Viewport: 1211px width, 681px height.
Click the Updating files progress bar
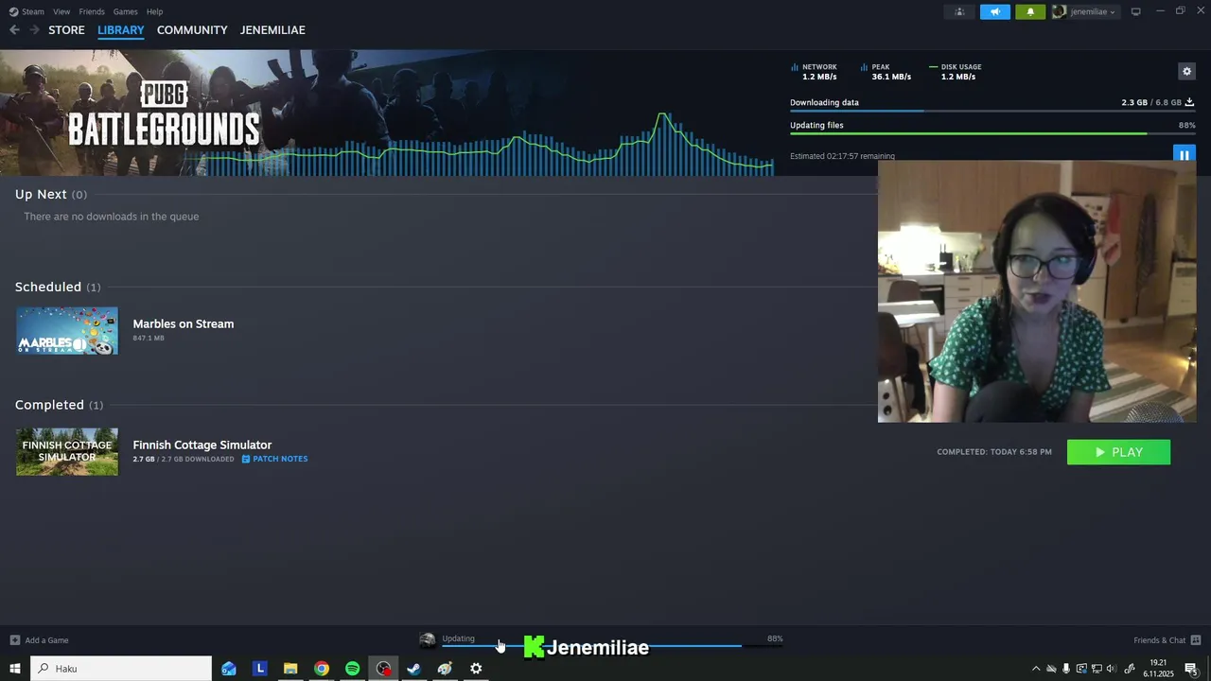click(992, 134)
